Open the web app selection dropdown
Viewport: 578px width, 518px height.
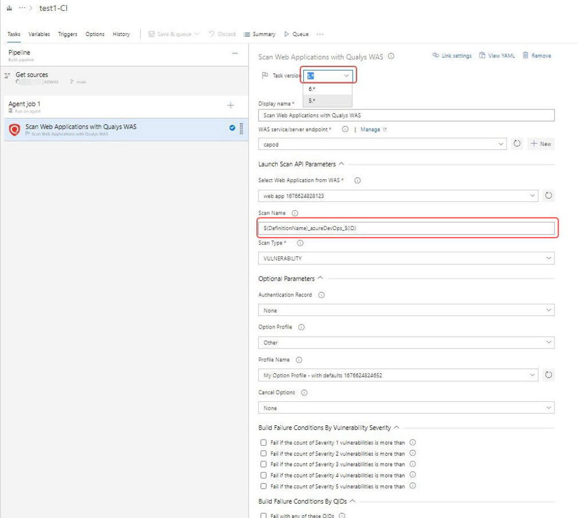[x=398, y=196]
